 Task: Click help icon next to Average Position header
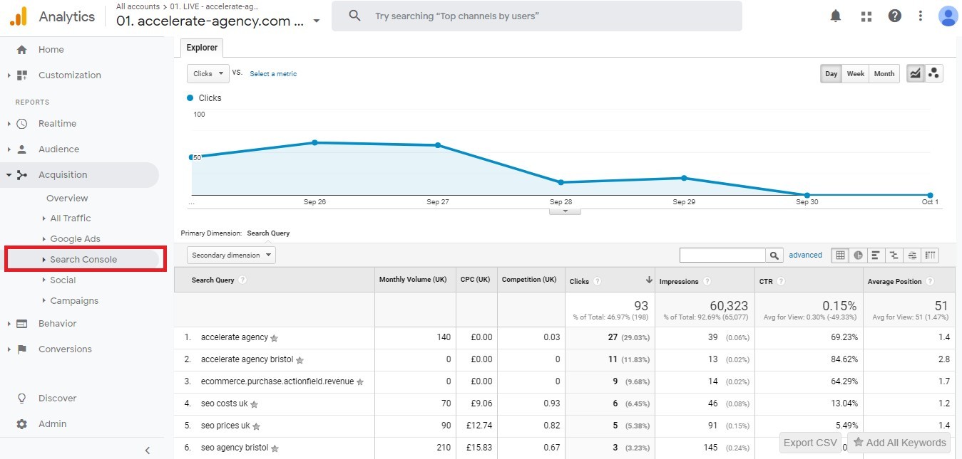[x=930, y=281]
